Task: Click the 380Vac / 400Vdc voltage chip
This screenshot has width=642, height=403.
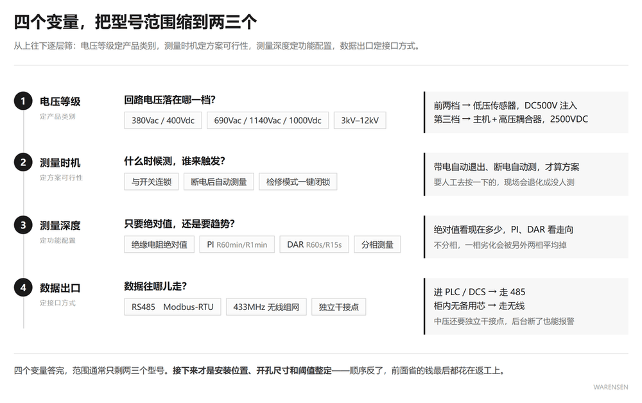Action: 163,120
